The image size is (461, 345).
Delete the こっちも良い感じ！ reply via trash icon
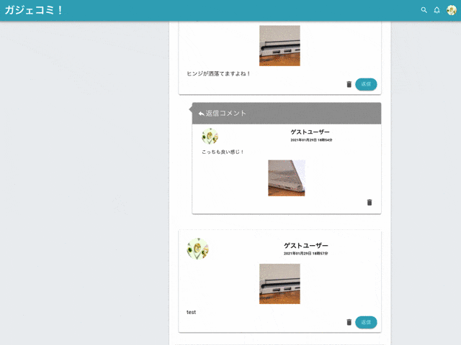point(370,203)
